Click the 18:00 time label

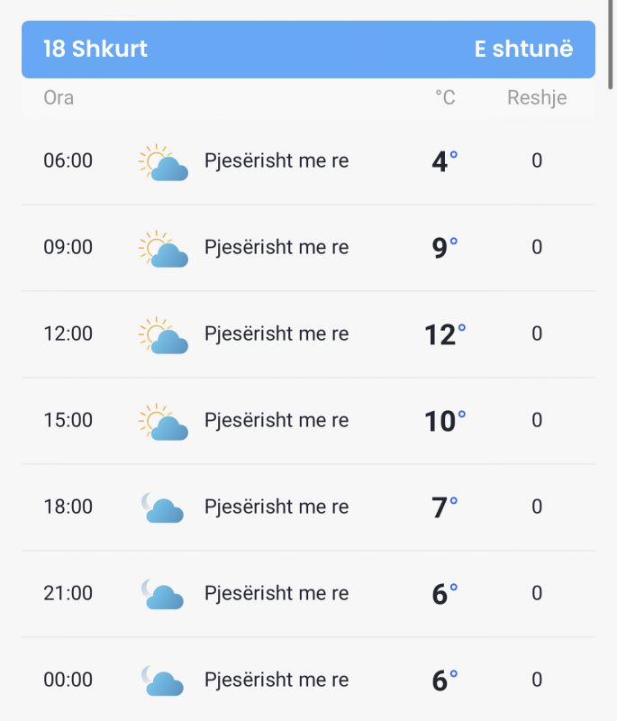point(68,507)
